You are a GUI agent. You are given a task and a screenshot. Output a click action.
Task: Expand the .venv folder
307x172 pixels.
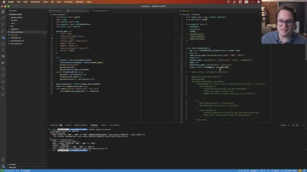(x=13, y=23)
